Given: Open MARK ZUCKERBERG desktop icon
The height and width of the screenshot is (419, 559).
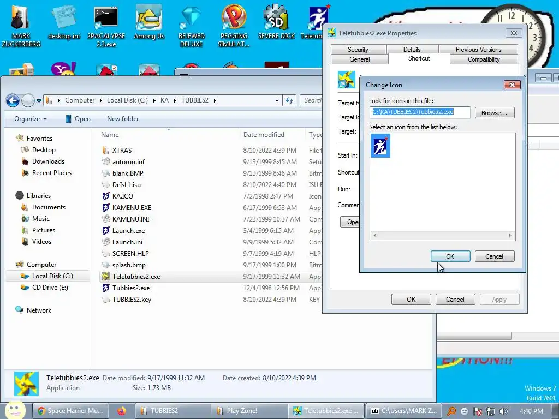Looking at the screenshot, I should click(x=21, y=26).
